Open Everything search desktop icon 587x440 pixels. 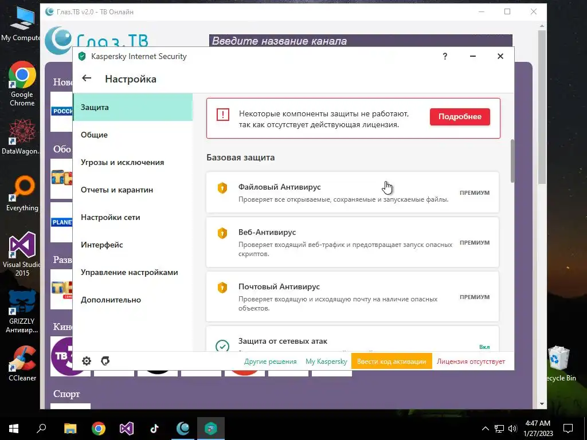(22, 194)
